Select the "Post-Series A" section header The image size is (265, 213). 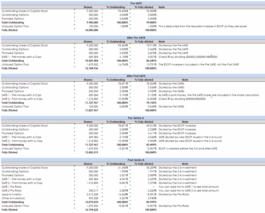point(136,160)
